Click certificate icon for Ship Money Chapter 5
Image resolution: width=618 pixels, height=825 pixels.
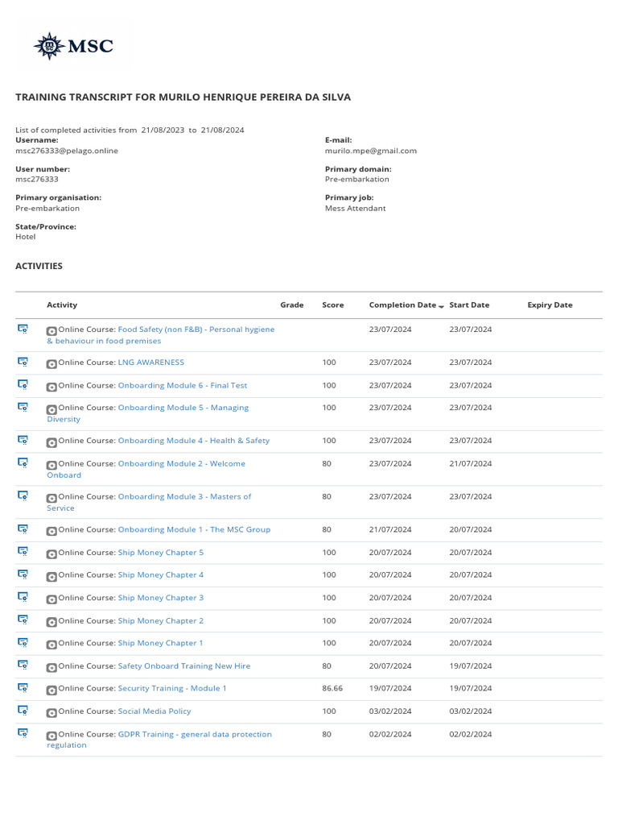[x=23, y=551]
